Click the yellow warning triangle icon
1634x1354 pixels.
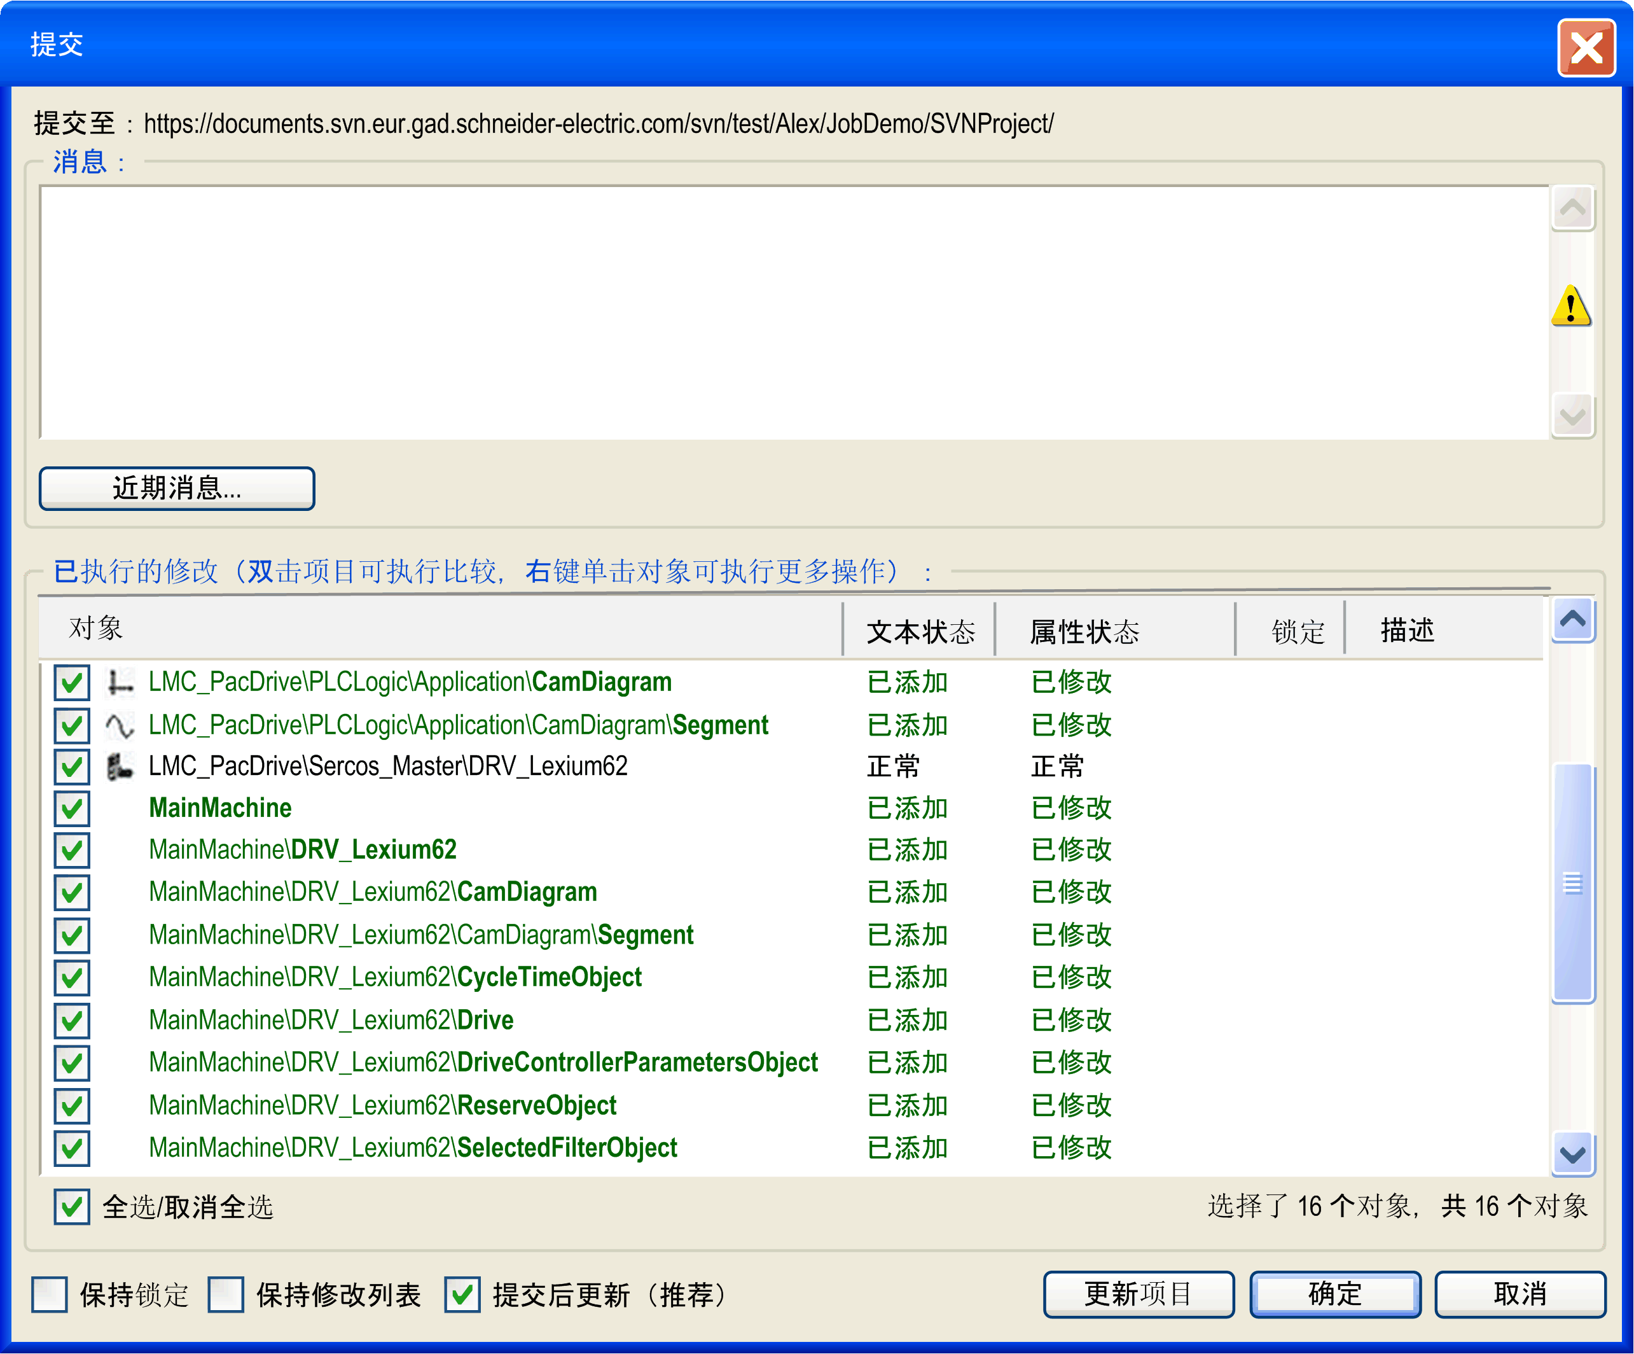click(x=1571, y=306)
